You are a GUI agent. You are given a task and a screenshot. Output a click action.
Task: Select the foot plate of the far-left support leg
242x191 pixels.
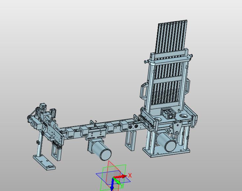click(44, 162)
